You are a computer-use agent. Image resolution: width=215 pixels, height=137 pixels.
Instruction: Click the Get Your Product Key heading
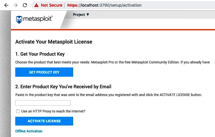40,54
